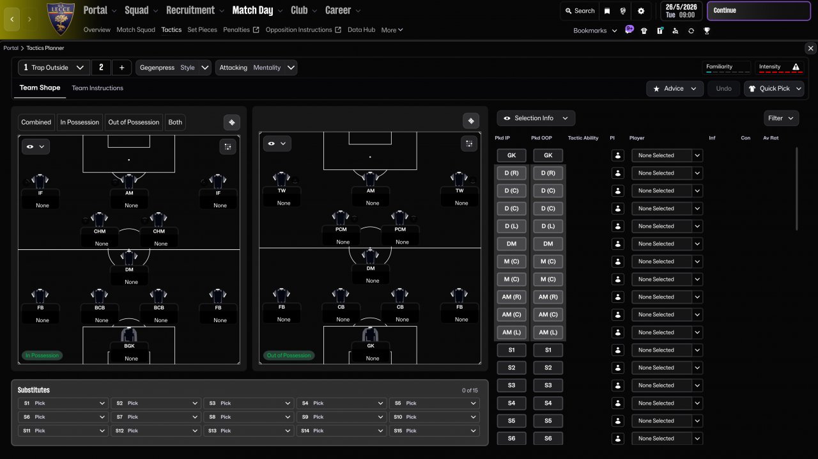Open the Recruitment menu

[195, 10]
